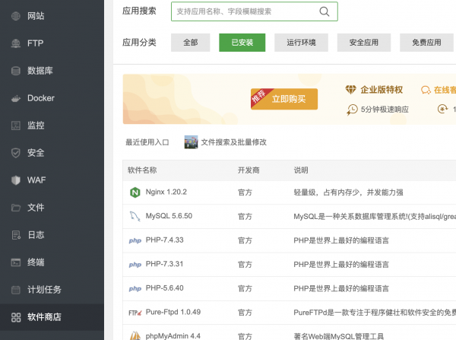Select the 安全应用 category tab

click(x=364, y=43)
